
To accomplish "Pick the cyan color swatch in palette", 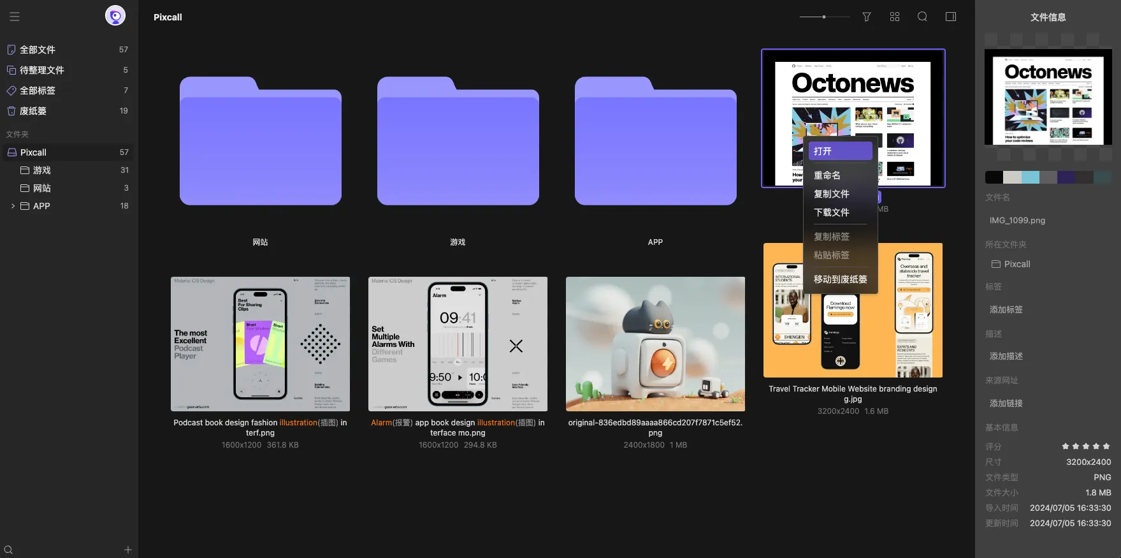I will click(1030, 177).
